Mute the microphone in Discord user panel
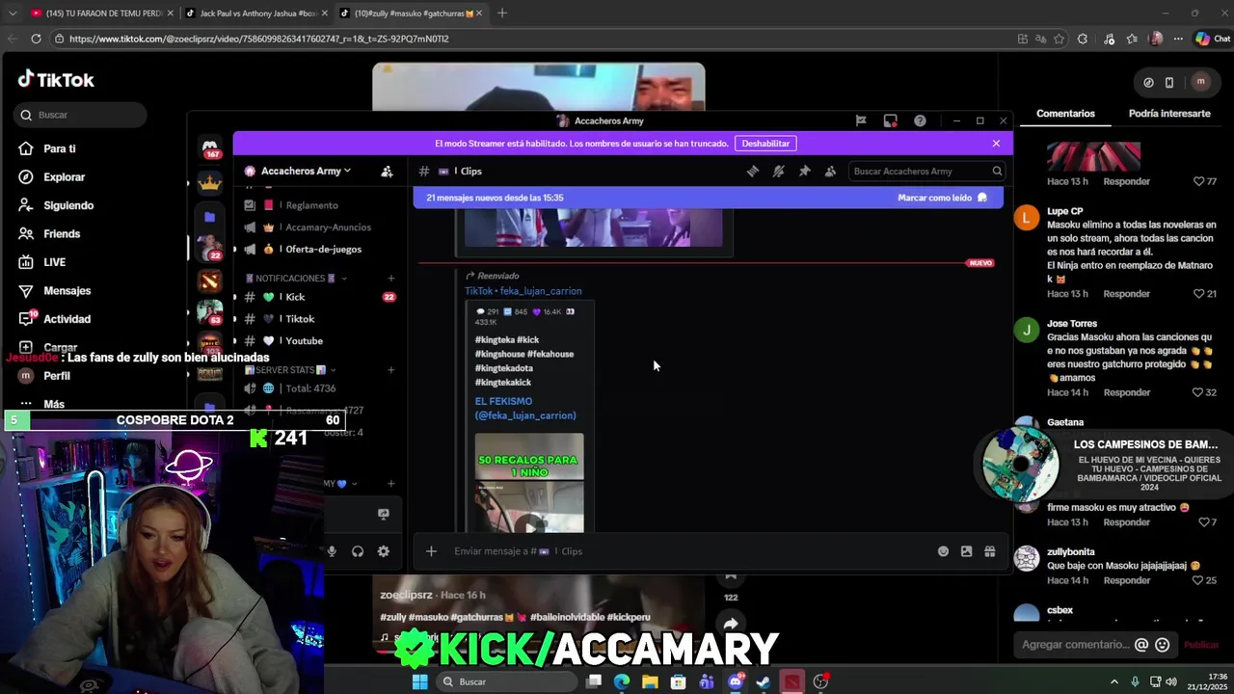Viewport: 1234px width, 694px height. tap(332, 551)
